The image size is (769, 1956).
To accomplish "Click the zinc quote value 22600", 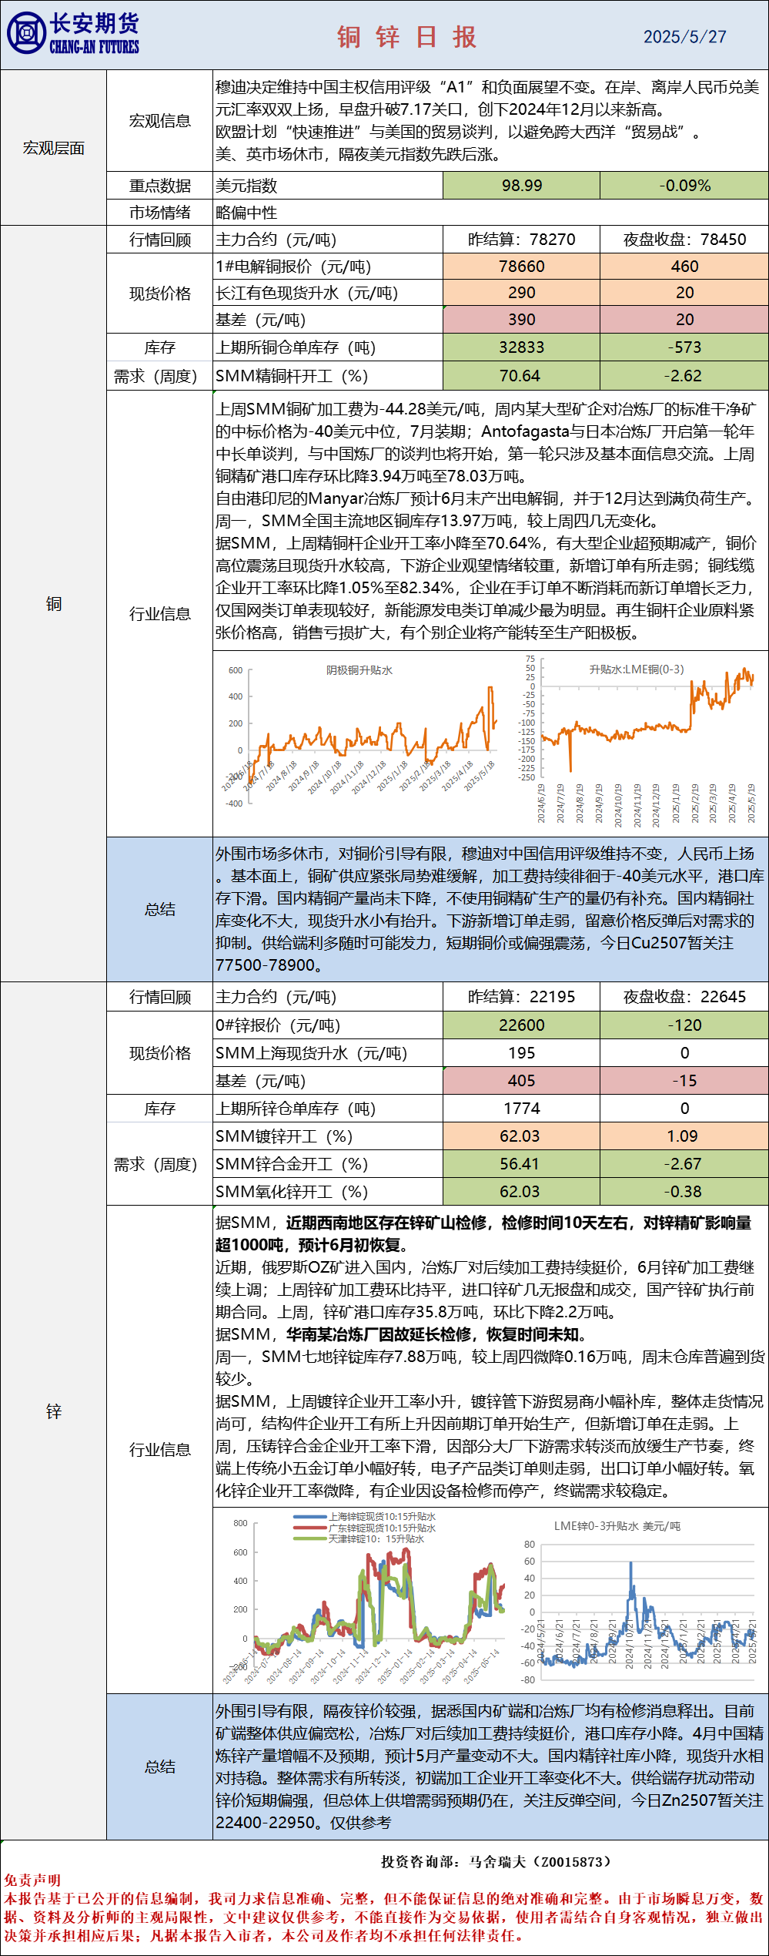I will coord(521,1025).
